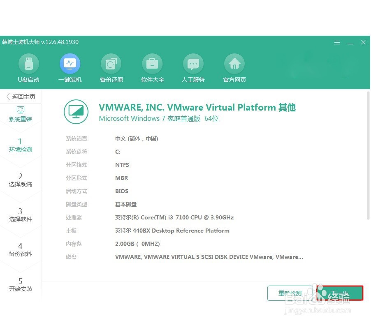Image resolution: width=371 pixels, height=323 pixels.
Task: Click the 分区形式 label
Action: 77,178
